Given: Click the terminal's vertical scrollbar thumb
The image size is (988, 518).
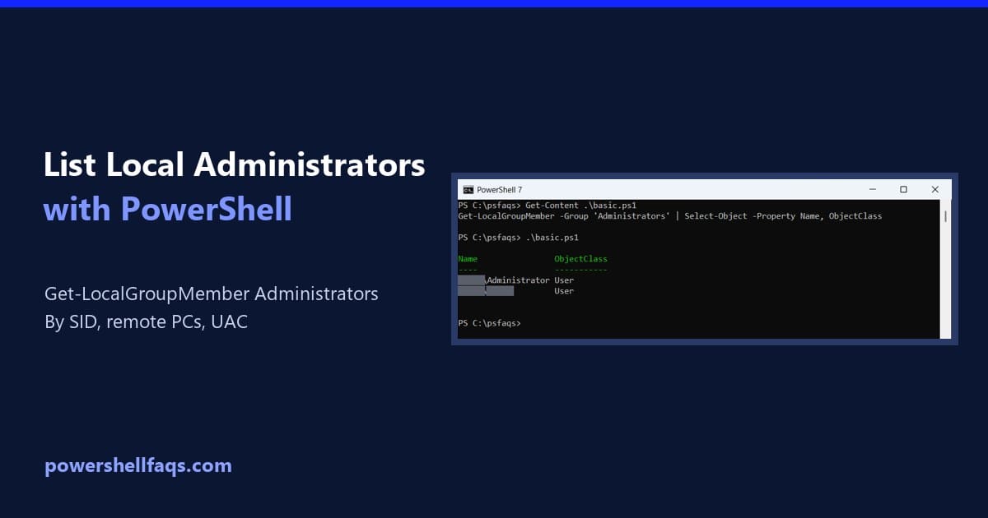Looking at the screenshot, I should click(x=945, y=216).
